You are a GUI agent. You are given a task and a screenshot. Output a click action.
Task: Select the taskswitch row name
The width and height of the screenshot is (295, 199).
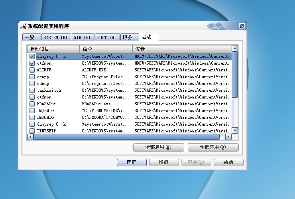tap(49, 90)
